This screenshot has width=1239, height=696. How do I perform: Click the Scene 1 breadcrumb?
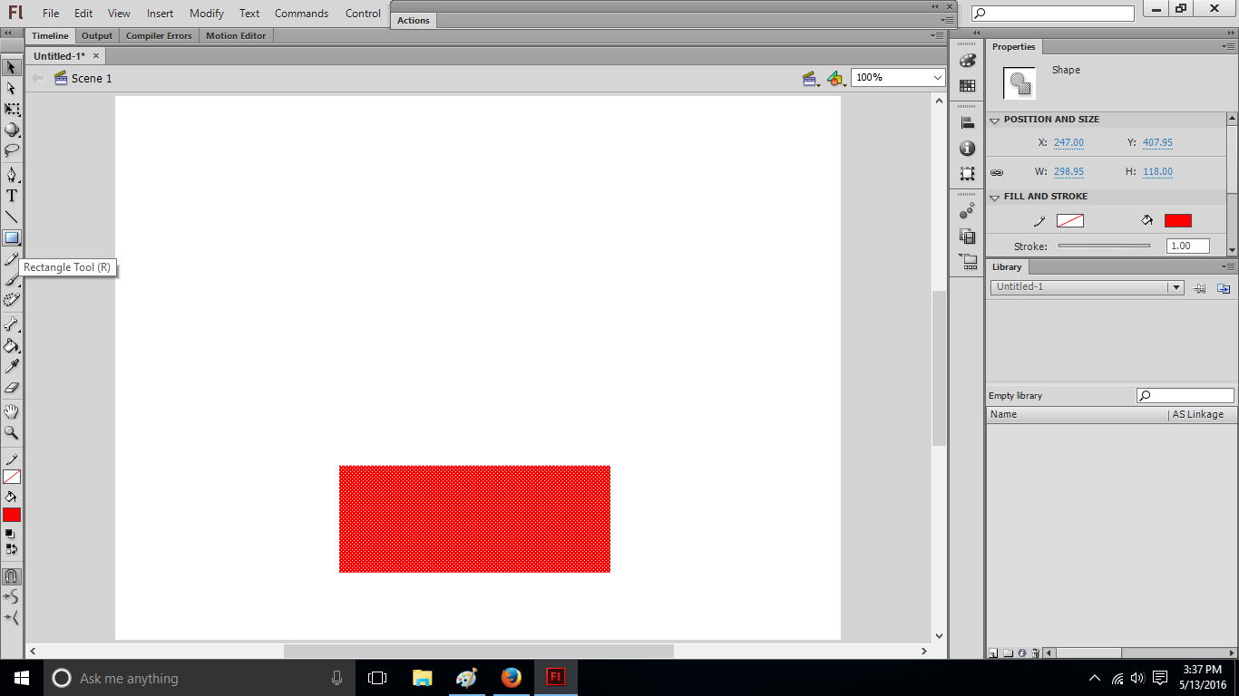[90, 78]
